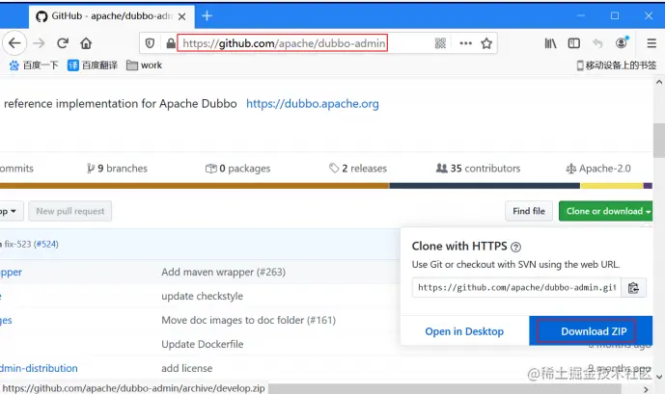
Task: Open the 百度翻译 bookmark
Action: (93, 66)
